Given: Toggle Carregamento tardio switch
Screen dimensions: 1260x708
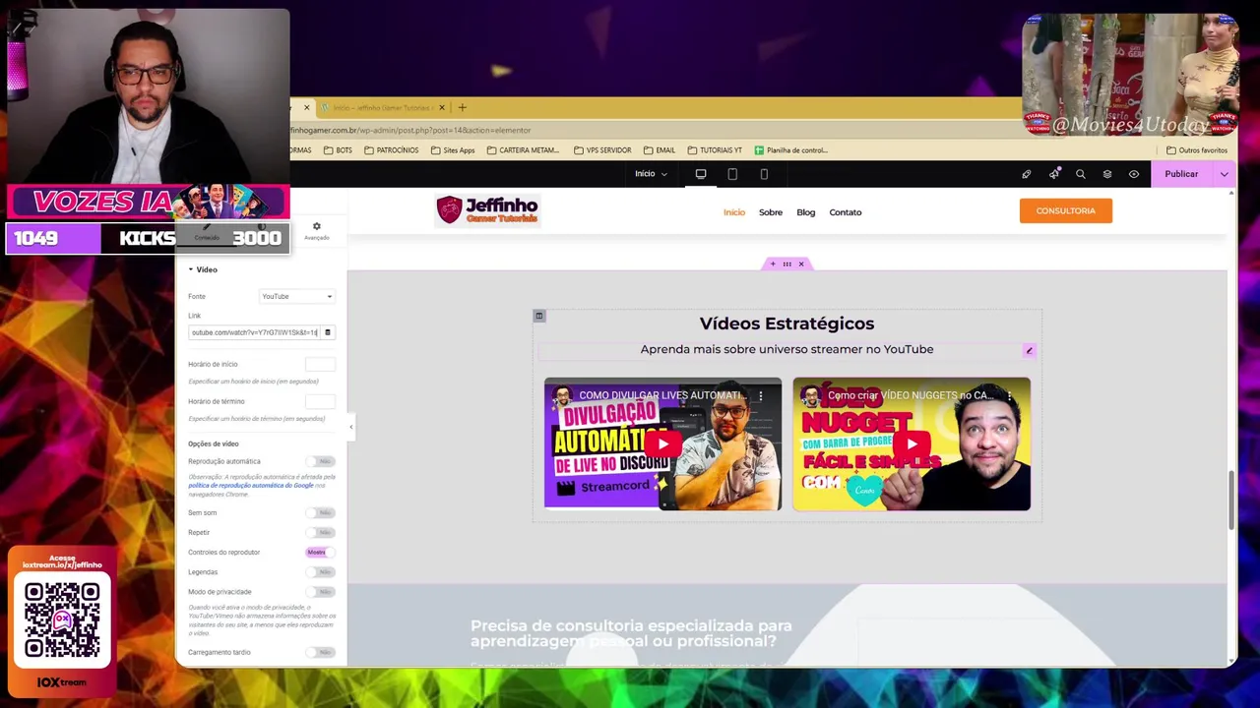Looking at the screenshot, I should pos(320,652).
